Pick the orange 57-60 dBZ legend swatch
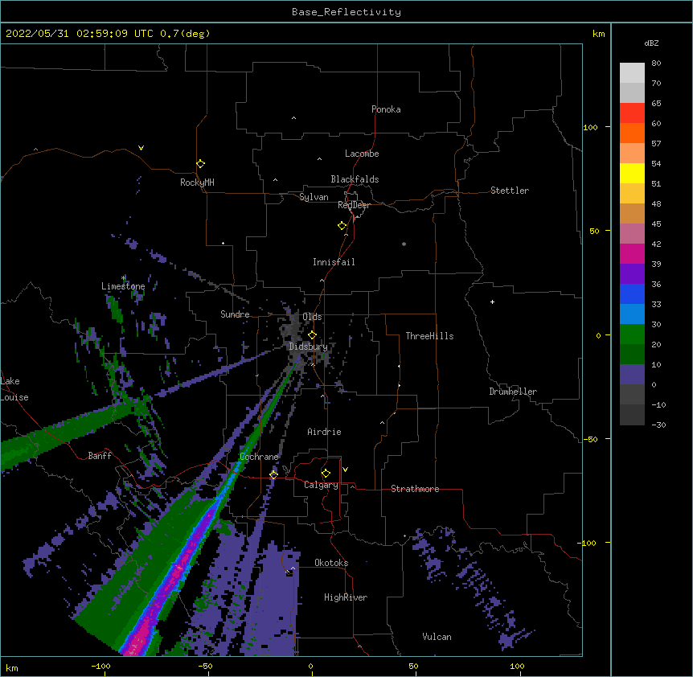 632,133
